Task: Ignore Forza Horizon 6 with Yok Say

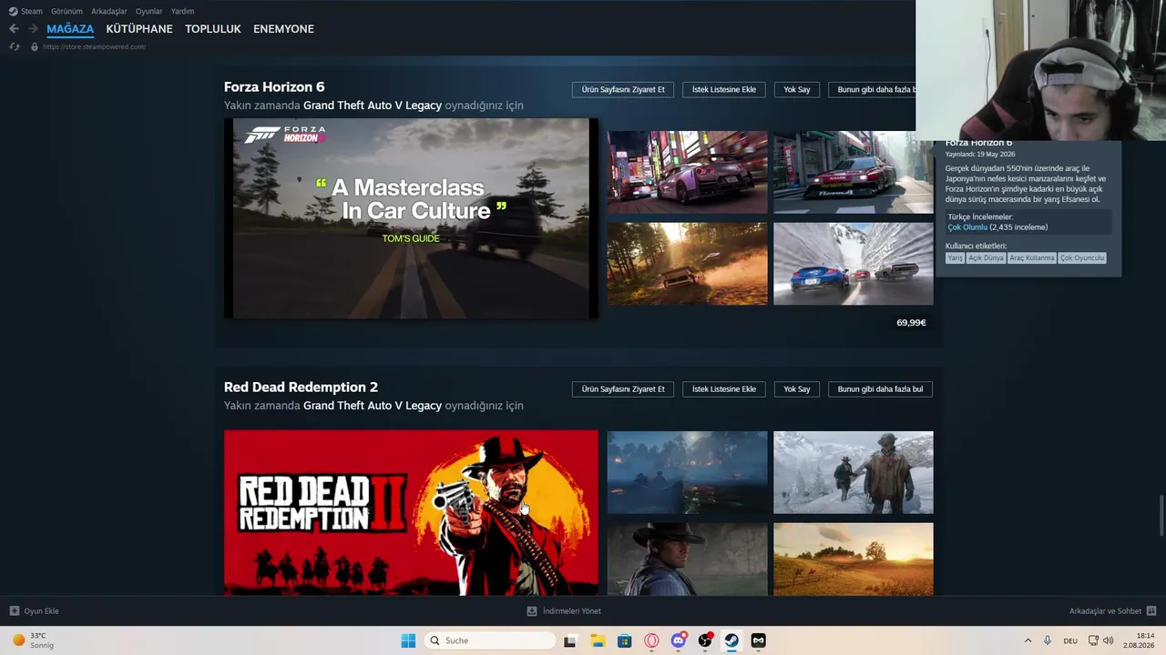Action: [x=797, y=89]
